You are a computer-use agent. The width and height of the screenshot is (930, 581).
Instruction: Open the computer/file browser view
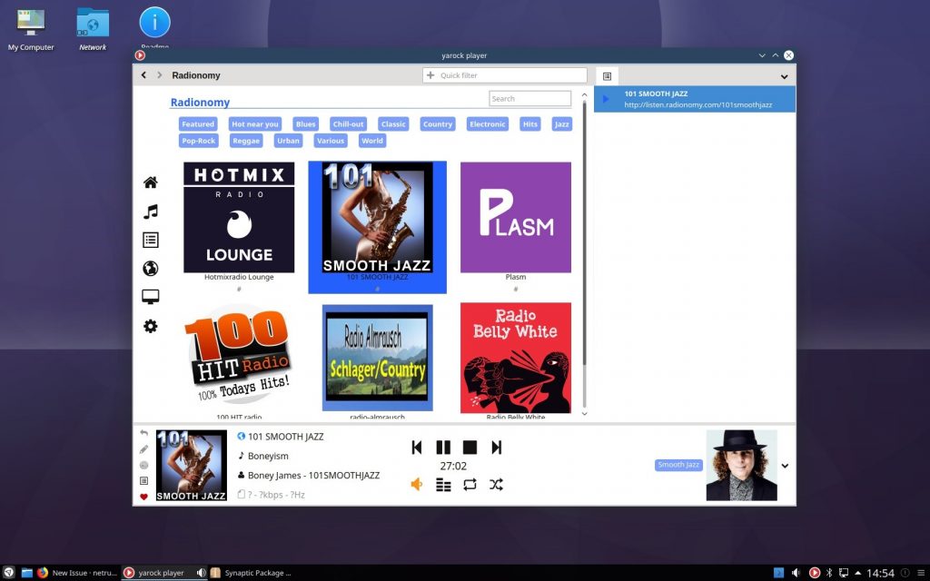point(151,297)
